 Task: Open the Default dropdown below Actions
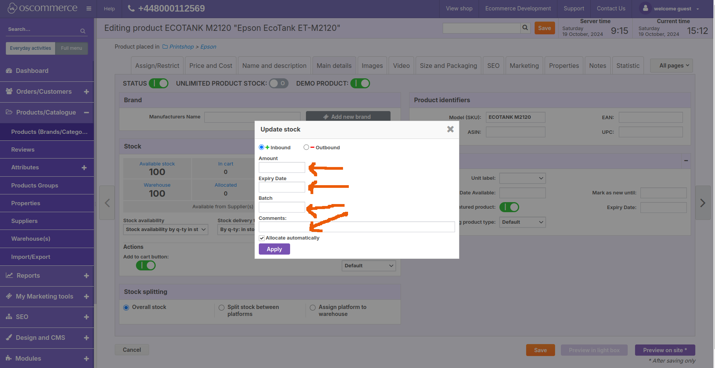[369, 266]
